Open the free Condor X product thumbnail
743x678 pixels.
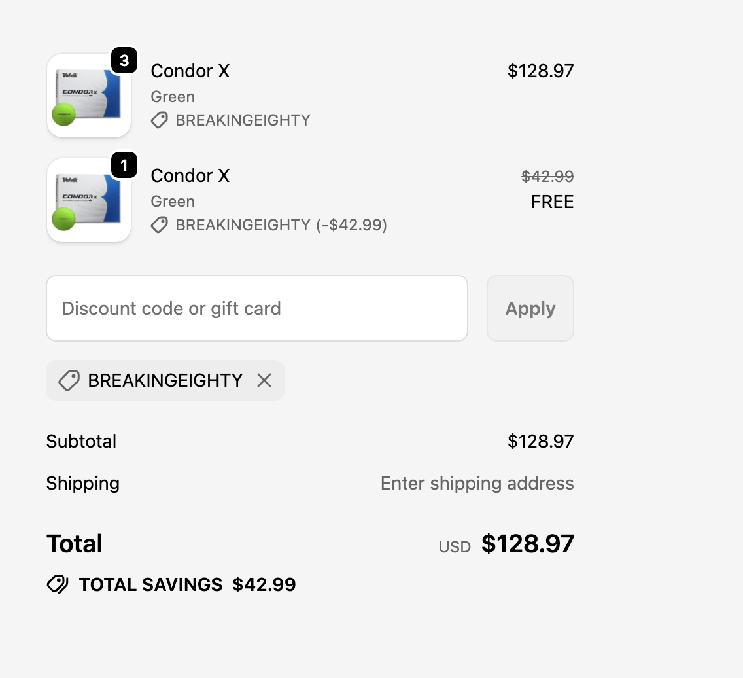pos(88,200)
